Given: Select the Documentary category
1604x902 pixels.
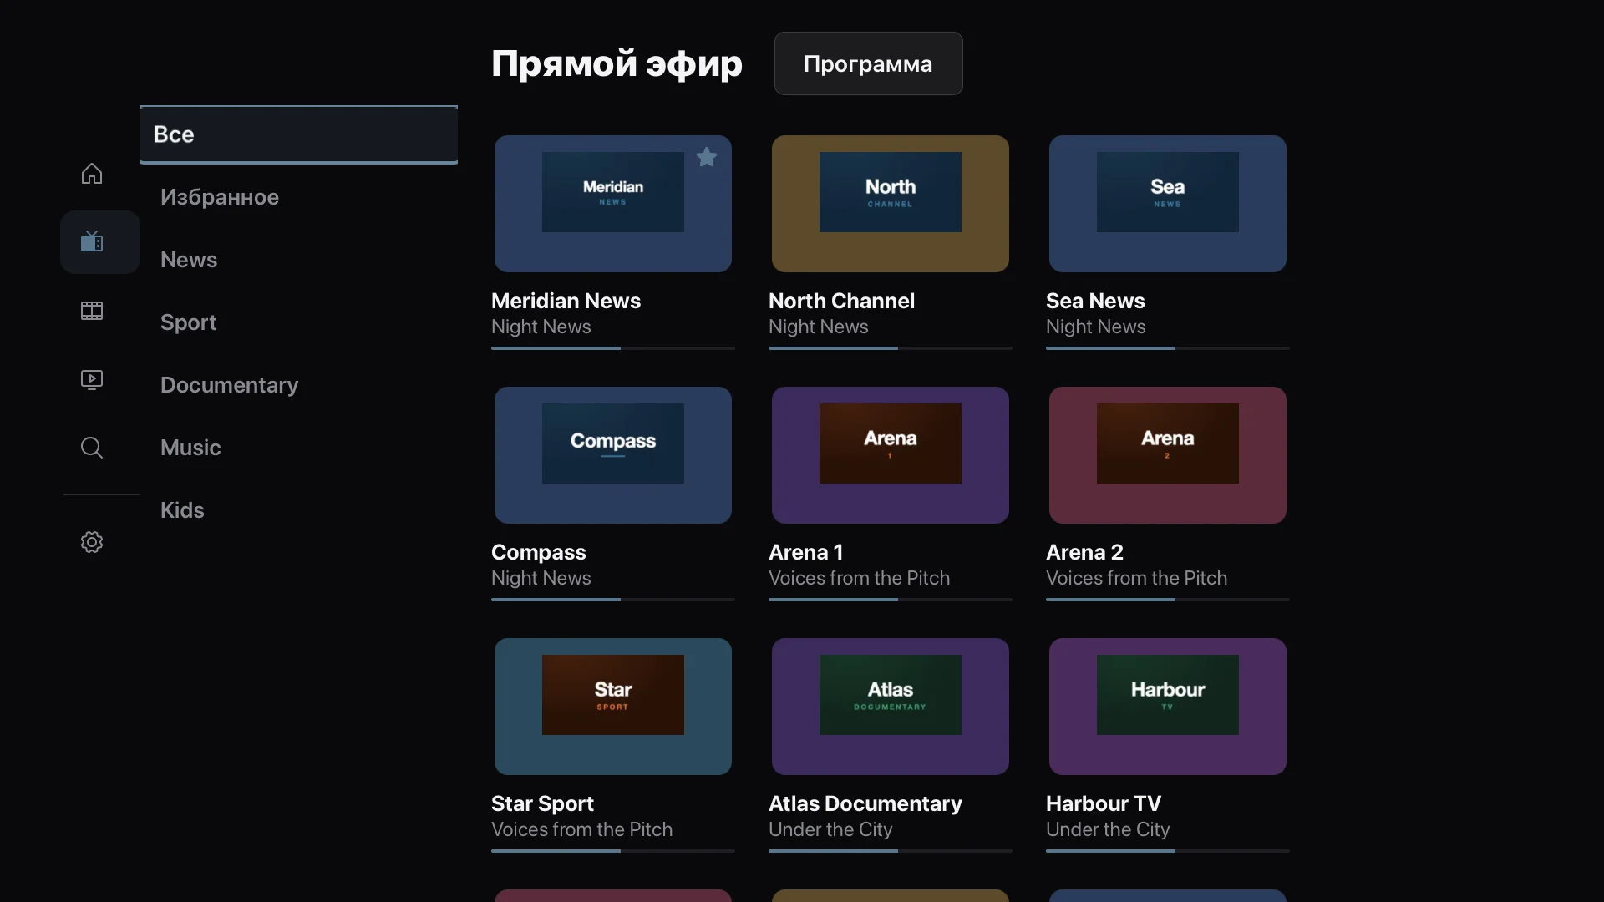Looking at the screenshot, I should point(230,385).
